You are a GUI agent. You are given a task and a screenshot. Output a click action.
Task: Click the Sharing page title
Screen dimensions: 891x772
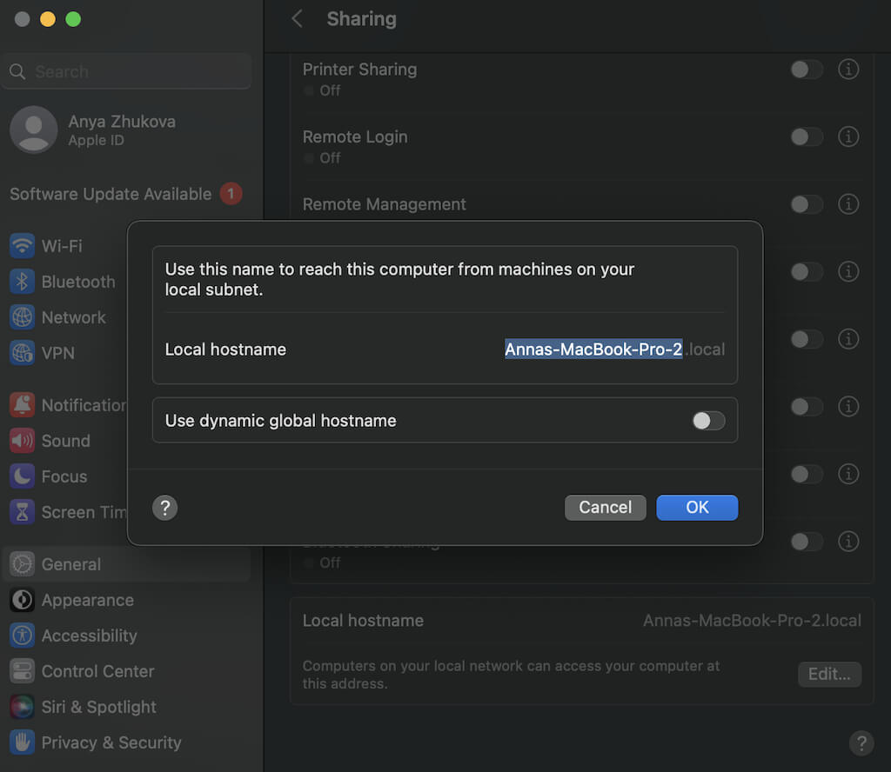click(361, 19)
